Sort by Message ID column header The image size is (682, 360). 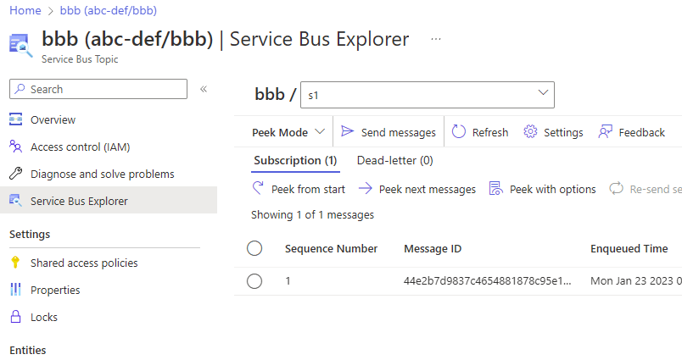click(433, 249)
